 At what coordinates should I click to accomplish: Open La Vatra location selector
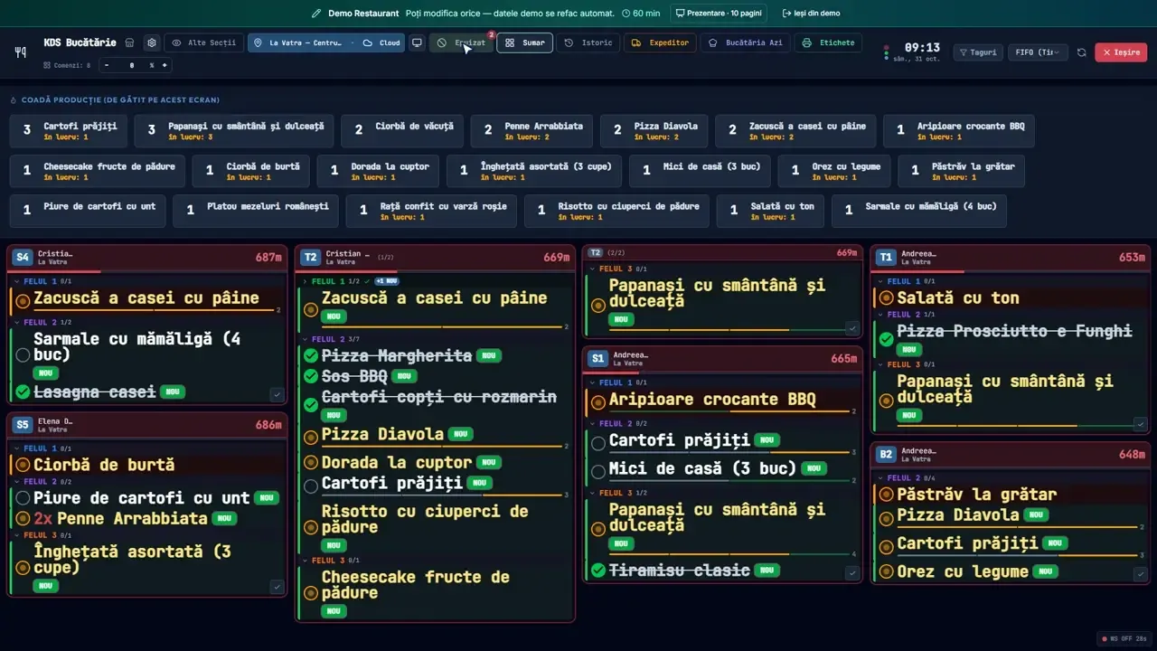point(326,42)
